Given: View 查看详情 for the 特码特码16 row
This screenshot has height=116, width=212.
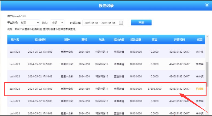Looking at the screenshot, I should (119, 76).
